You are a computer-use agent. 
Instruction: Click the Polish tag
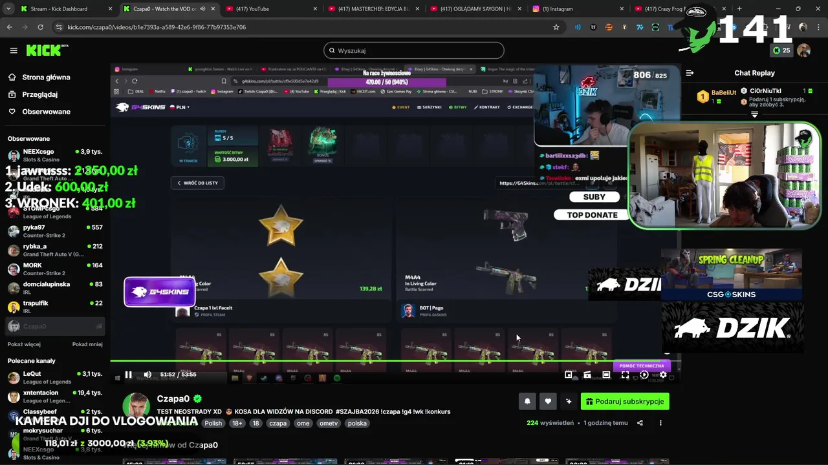[213, 424]
